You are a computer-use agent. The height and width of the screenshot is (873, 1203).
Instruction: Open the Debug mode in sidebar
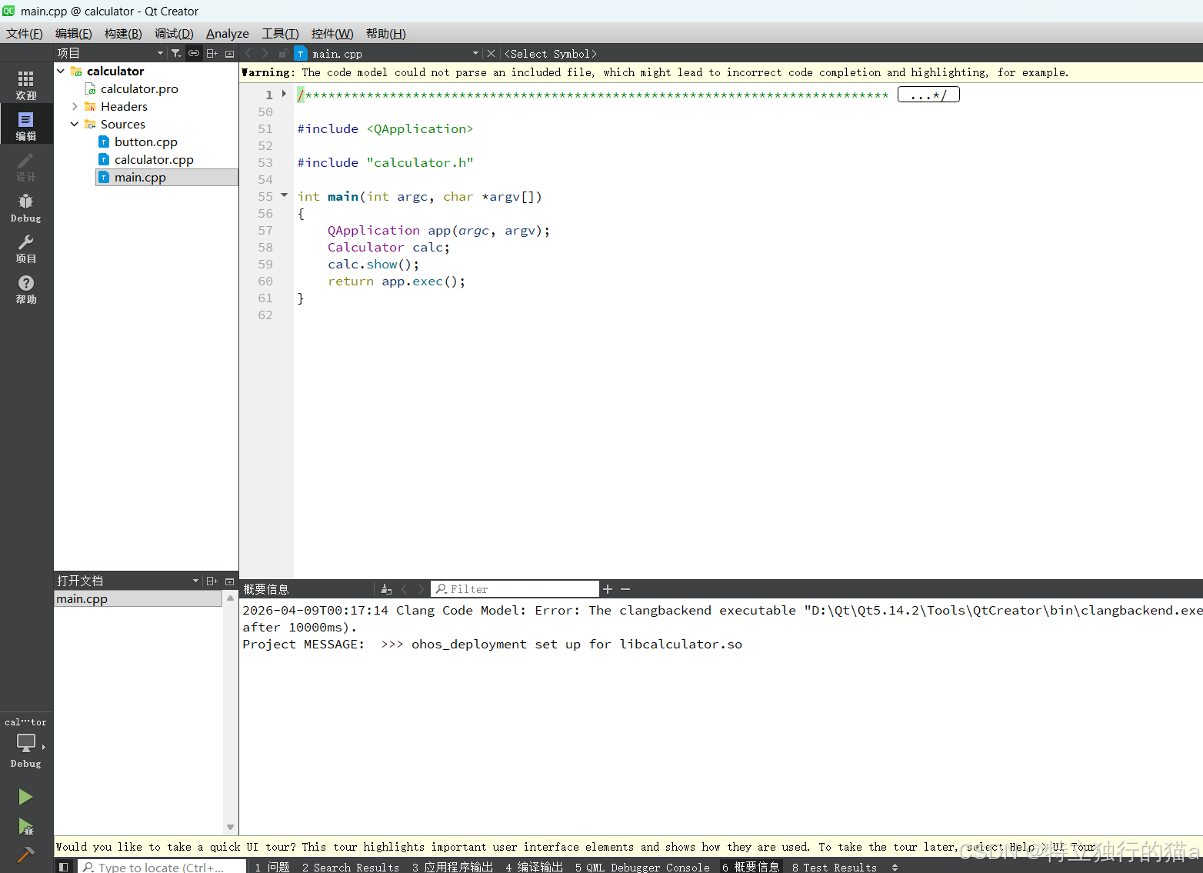26,208
